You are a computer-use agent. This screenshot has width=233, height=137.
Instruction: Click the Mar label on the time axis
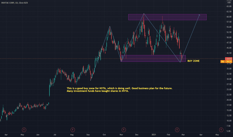coord(183,135)
